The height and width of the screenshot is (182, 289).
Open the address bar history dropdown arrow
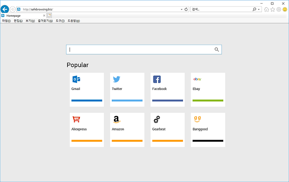[181, 9]
